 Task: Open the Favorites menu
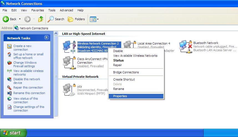click(x=37, y=10)
